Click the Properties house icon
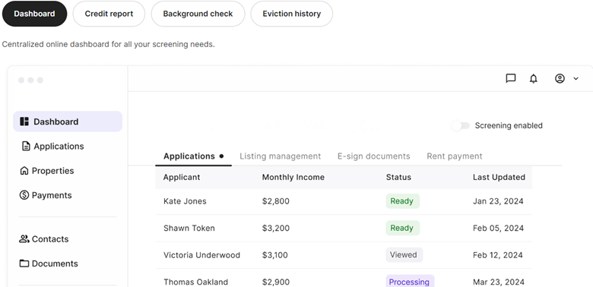The height and width of the screenshot is (287, 593). point(24,171)
